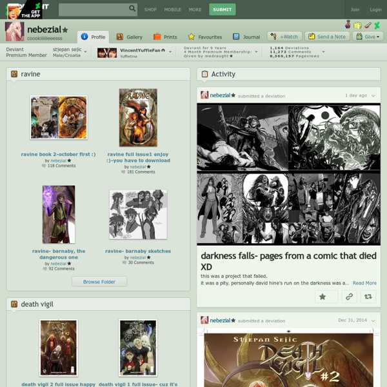The height and width of the screenshot is (387, 387).
Task: Click the +Watch button
Action: tap(284, 37)
